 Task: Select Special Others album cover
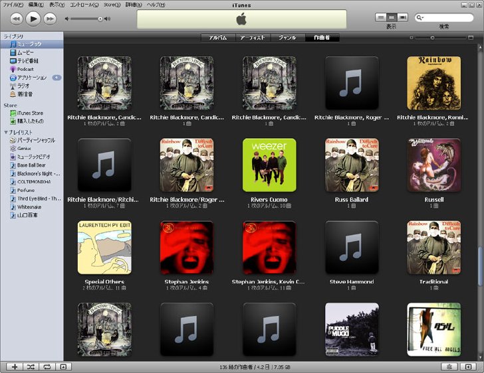(104, 247)
